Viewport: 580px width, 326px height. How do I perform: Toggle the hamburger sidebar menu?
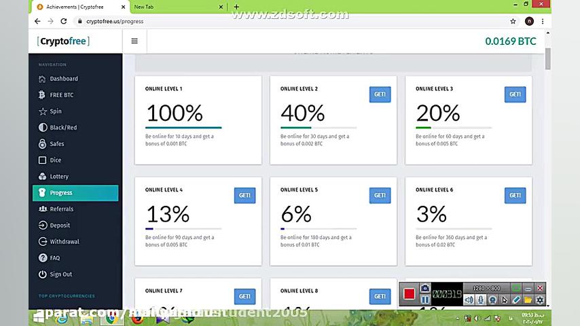coord(134,41)
